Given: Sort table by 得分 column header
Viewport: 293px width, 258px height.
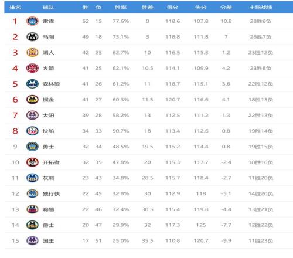Looking at the screenshot, I should coord(172,8).
